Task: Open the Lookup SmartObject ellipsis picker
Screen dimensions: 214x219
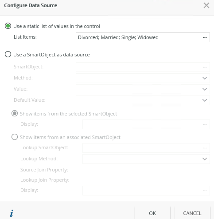Action: [205, 148]
